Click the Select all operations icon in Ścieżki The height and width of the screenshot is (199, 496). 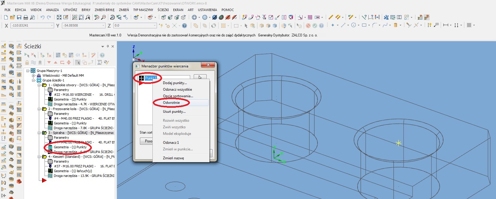pos(27,55)
